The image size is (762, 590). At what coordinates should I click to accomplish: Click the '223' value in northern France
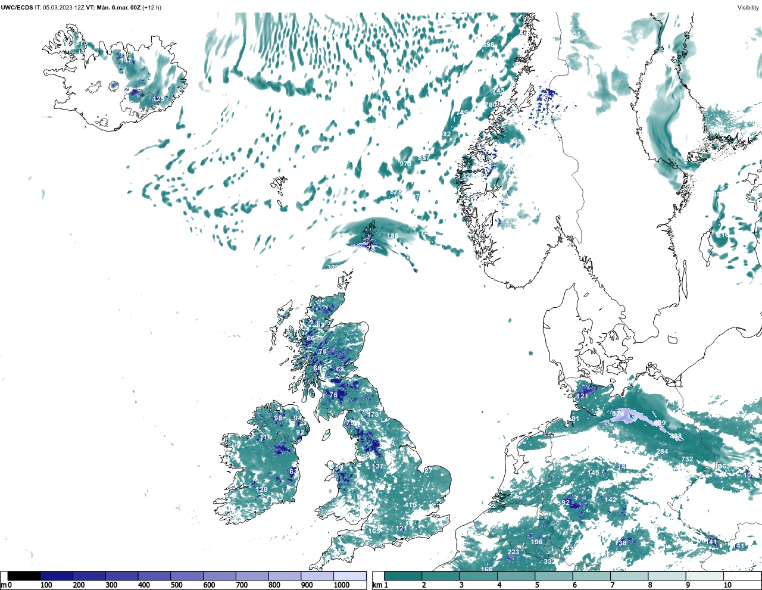click(x=514, y=552)
